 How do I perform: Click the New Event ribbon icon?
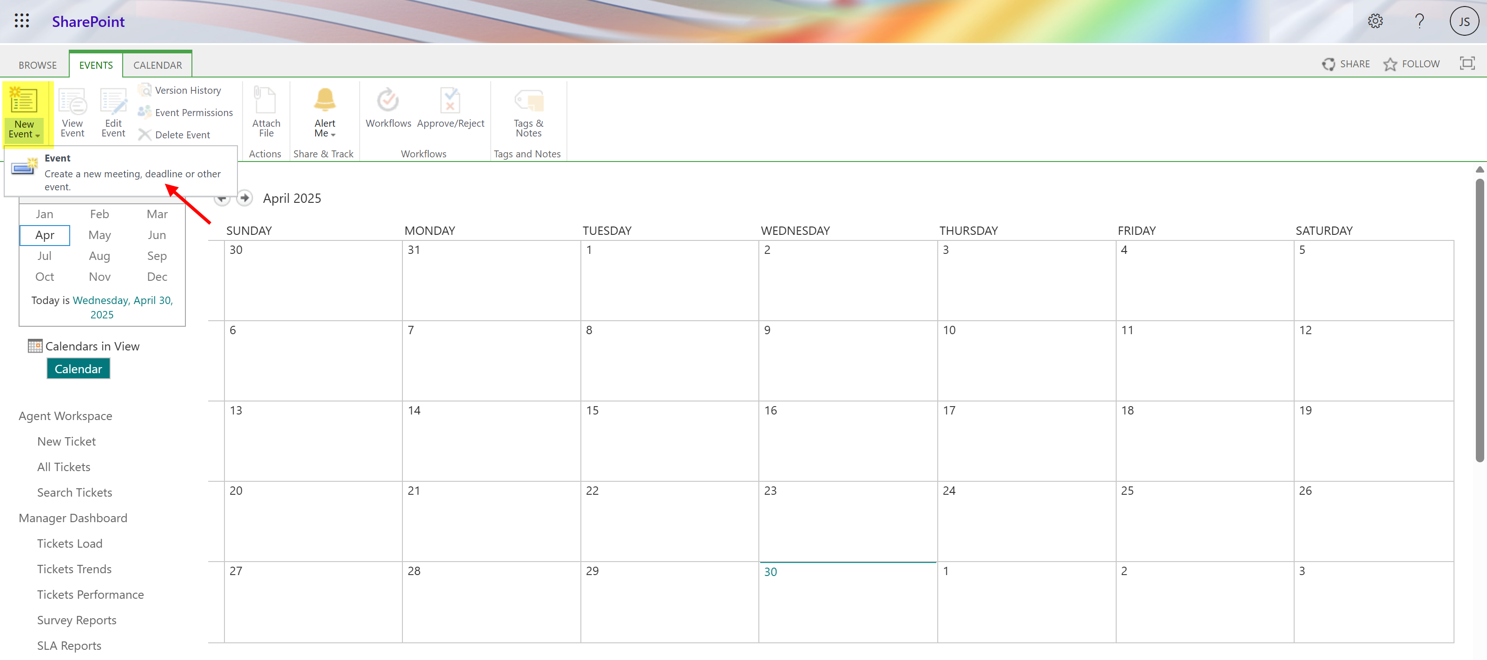[x=24, y=101]
